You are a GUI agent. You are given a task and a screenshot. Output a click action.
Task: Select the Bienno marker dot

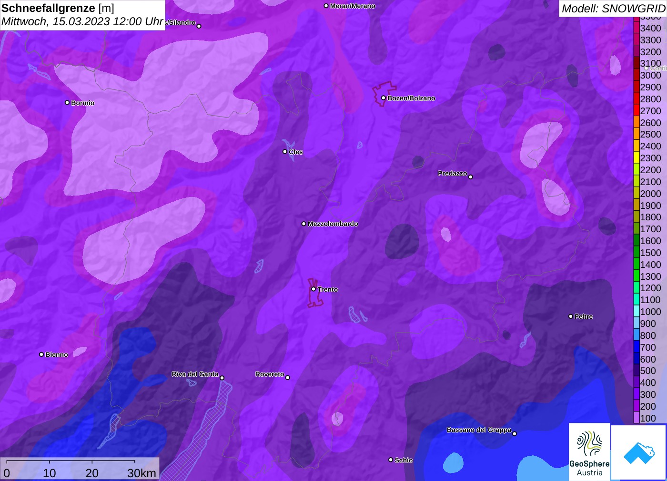point(41,354)
